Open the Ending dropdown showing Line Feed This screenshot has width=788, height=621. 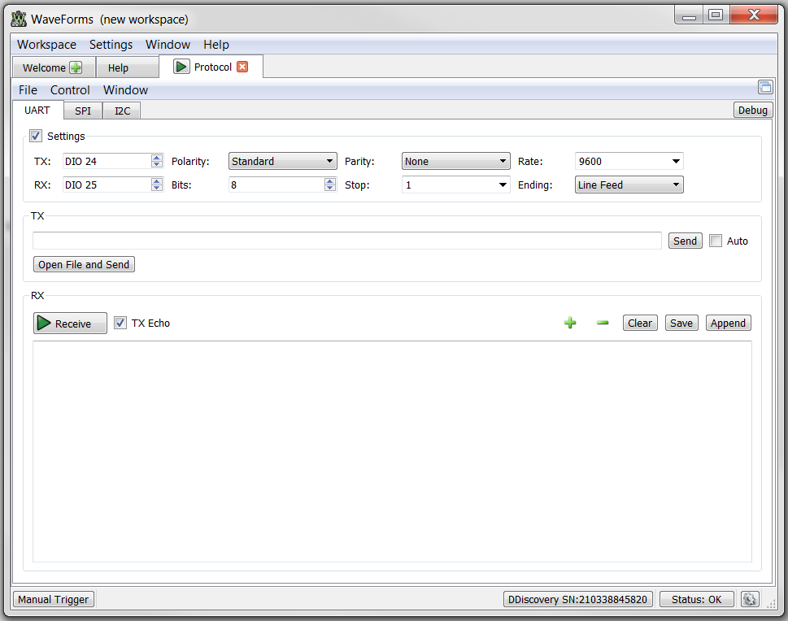coord(629,185)
